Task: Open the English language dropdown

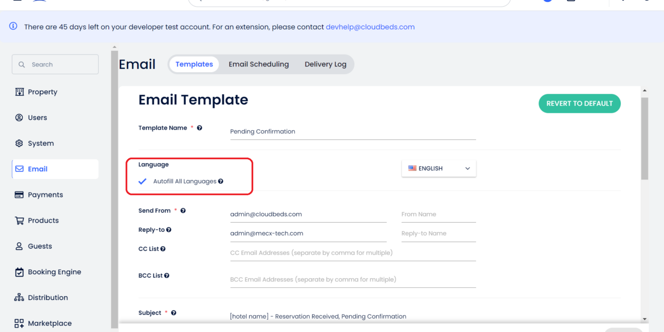Action: click(x=438, y=168)
